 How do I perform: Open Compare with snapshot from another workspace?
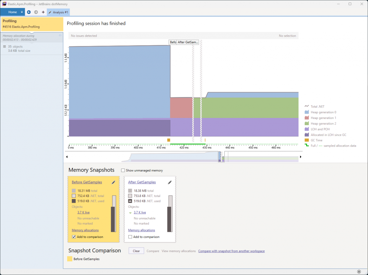pos(231,251)
